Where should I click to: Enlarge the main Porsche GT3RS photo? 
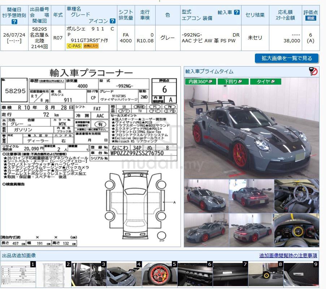click(x=252, y=128)
